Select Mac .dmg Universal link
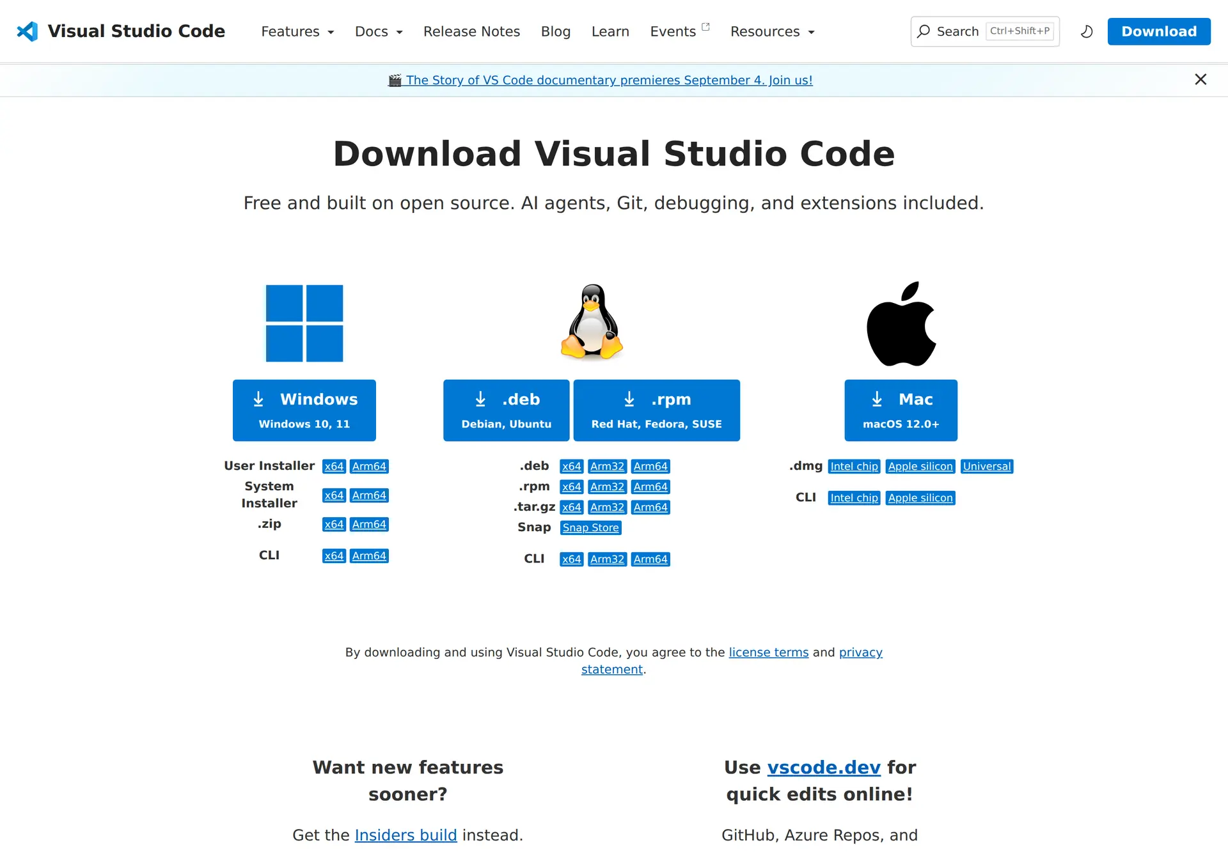This screenshot has height=852, width=1228. click(987, 467)
